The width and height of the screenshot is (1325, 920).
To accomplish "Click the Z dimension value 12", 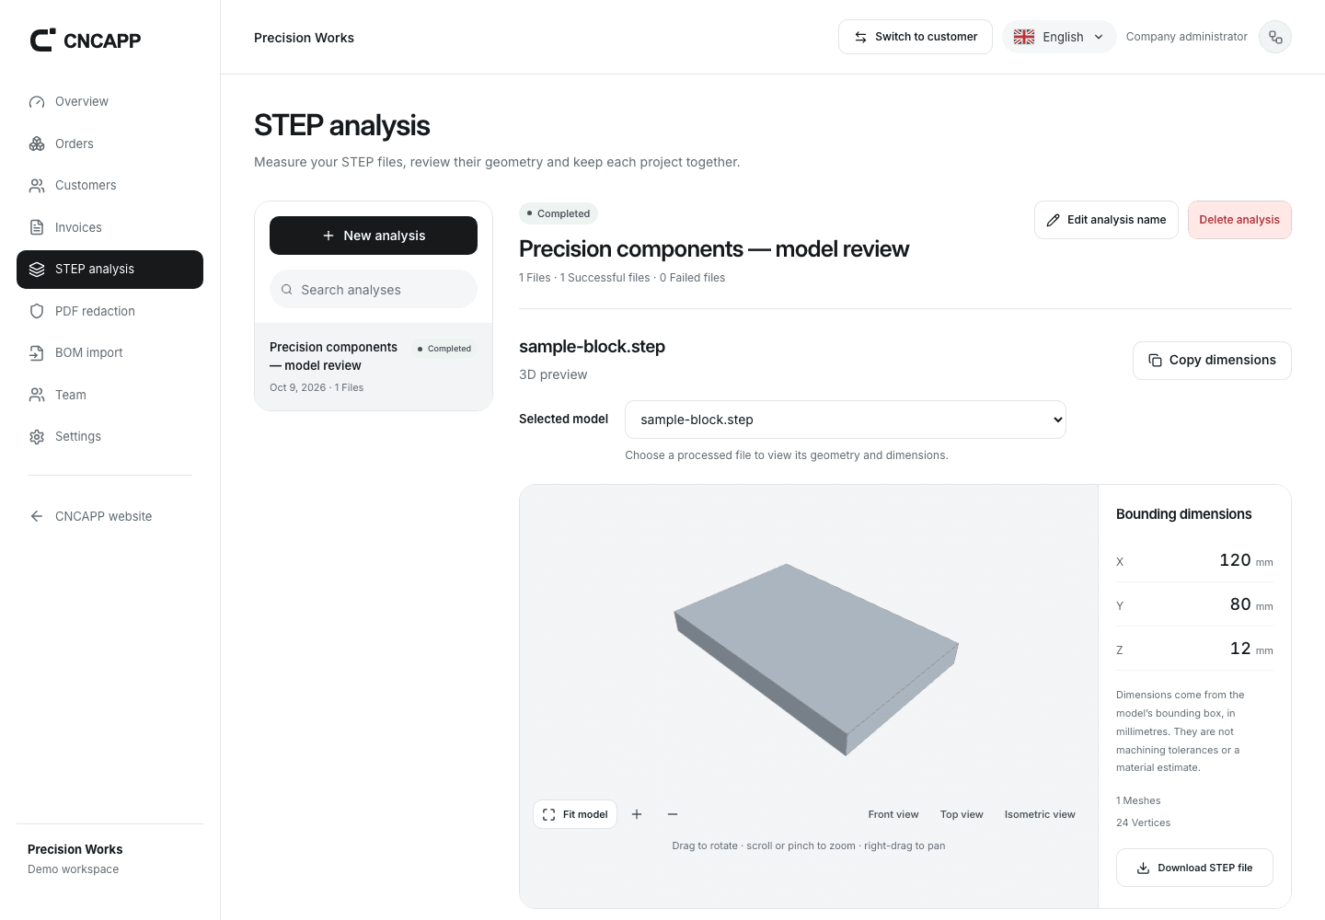I will point(1240,648).
